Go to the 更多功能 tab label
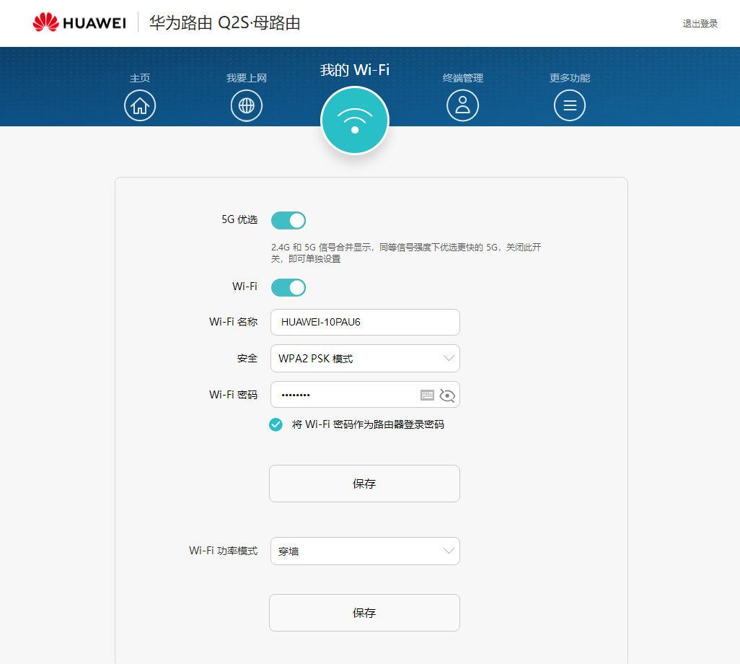740x664 pixels. tap(570, 78)
